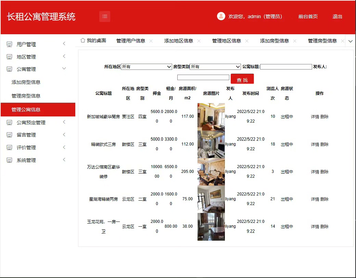Click 删除 for 新加坡城豪华閣房
The height and width of the screenshot is (278, 356).
[x=325, y=116]
